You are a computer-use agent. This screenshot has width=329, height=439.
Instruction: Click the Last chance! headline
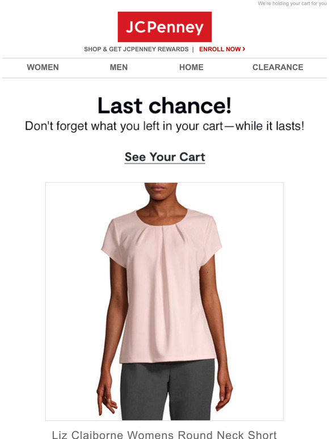pyautogui.click(x=164, y=106)
